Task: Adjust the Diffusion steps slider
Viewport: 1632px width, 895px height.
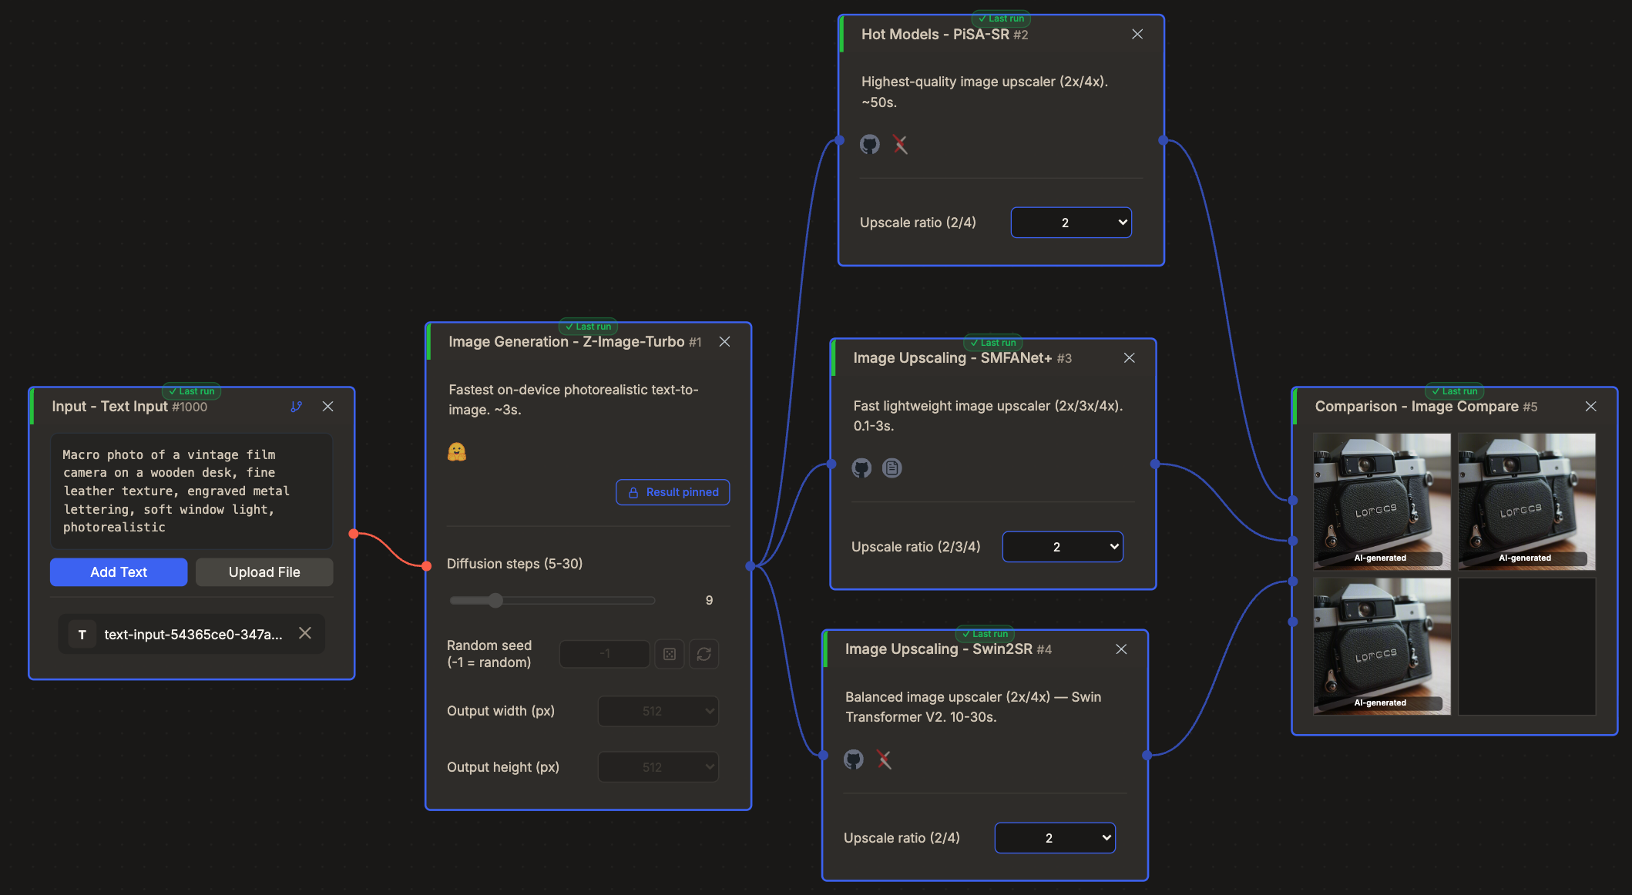Action: pos(552,600)
